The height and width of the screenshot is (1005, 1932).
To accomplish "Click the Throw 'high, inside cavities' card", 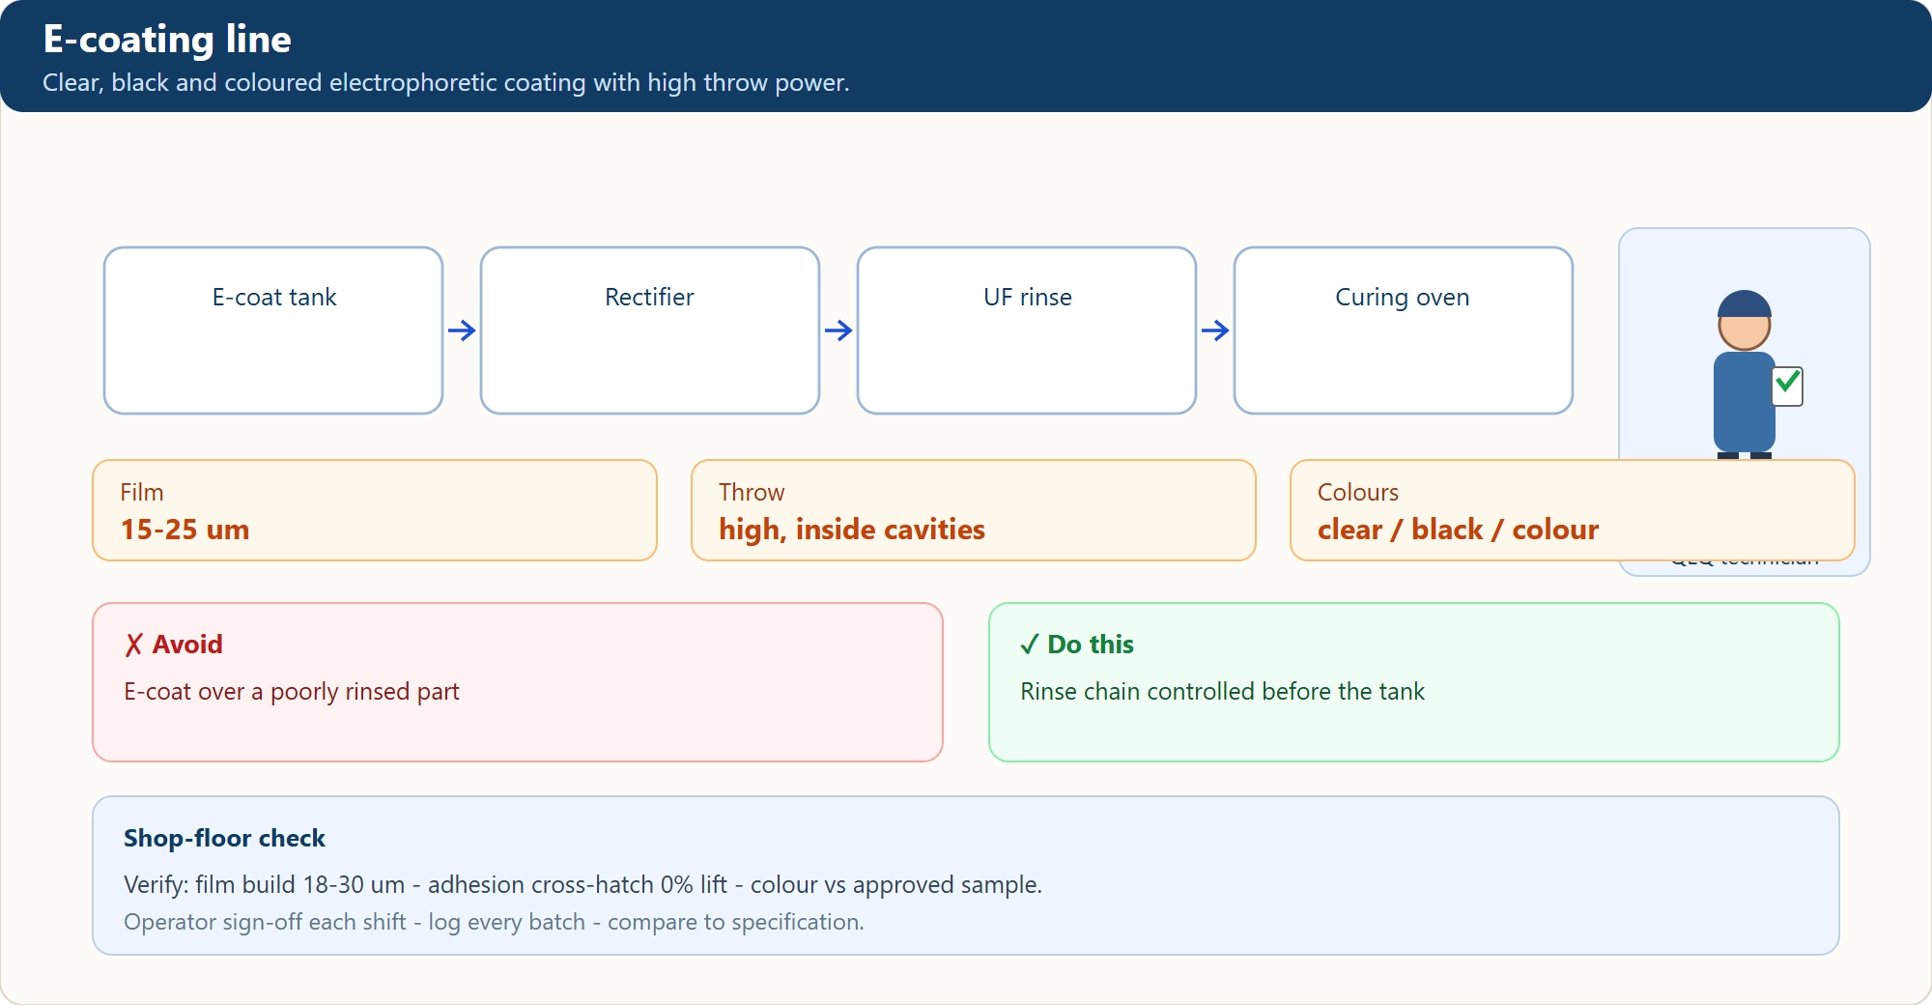I will coord(974,510).
